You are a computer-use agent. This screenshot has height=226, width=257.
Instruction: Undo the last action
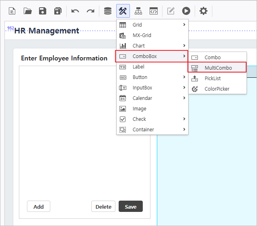tap(75, 11)
